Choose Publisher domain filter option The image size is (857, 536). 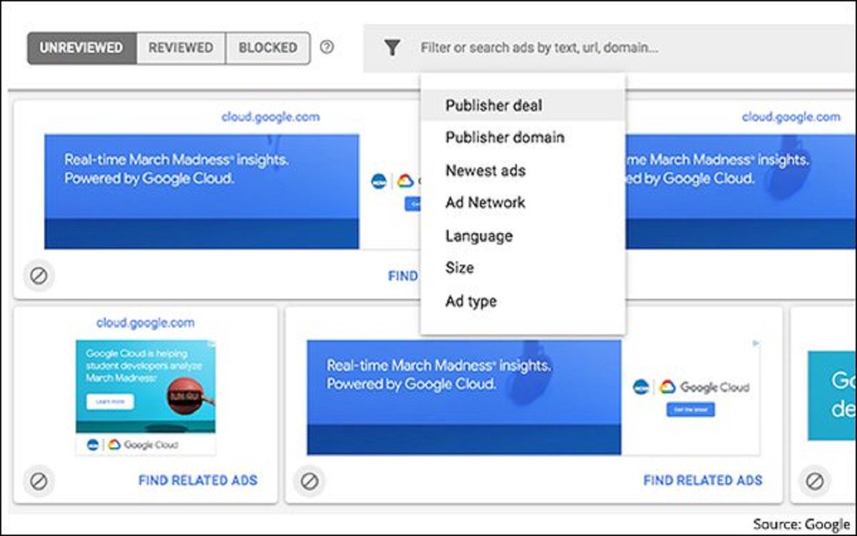pos(504,137)
